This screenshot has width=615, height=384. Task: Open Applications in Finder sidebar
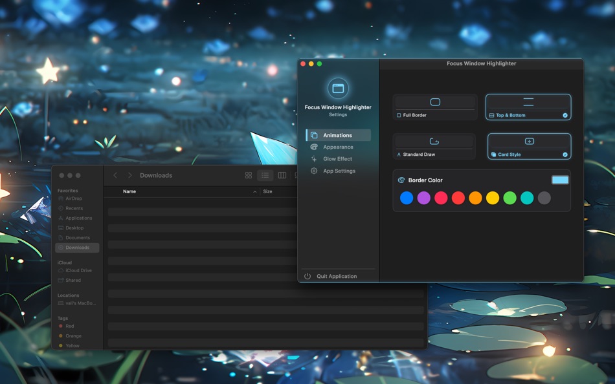coord(78,219)
